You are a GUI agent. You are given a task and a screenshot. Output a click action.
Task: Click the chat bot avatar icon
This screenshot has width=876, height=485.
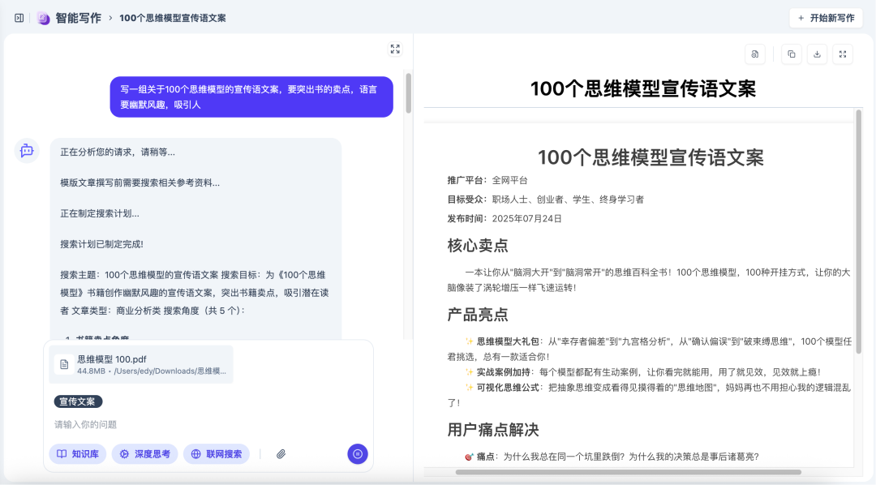[27, 151]
